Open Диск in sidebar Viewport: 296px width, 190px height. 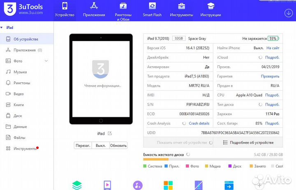[x=27, y=116]
